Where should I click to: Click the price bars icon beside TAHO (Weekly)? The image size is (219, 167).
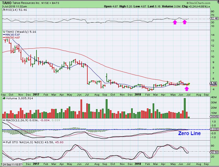(4, 32)
